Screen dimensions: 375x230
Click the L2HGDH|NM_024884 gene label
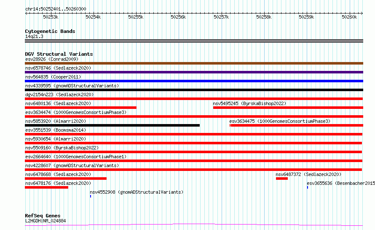click(x=46, y=221)
